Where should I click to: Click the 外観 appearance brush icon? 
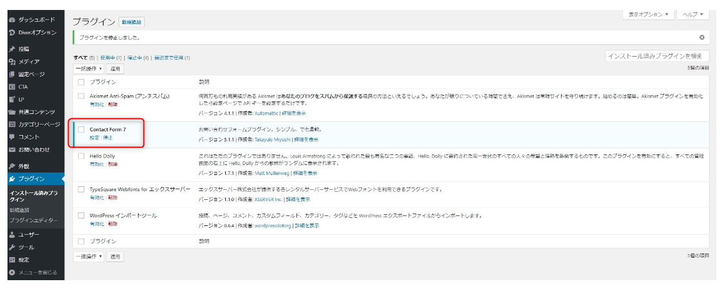click(12, 166)
